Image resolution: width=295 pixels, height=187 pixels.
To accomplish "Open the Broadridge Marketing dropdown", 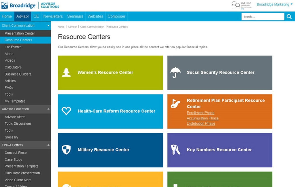I will point(273,5).
